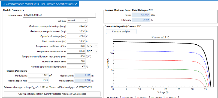
Task: Click the max power point coefficient field
Action: [x=76, y=56]
